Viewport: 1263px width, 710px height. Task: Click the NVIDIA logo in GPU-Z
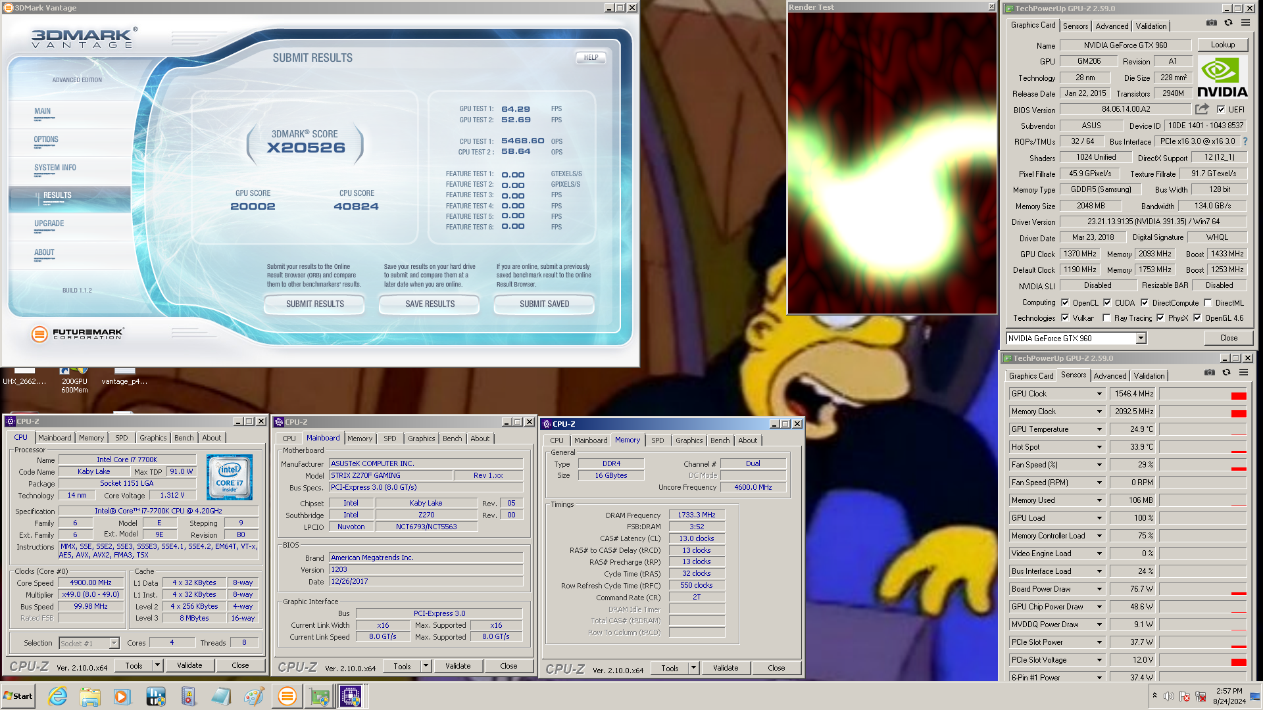click(1222, 78)
